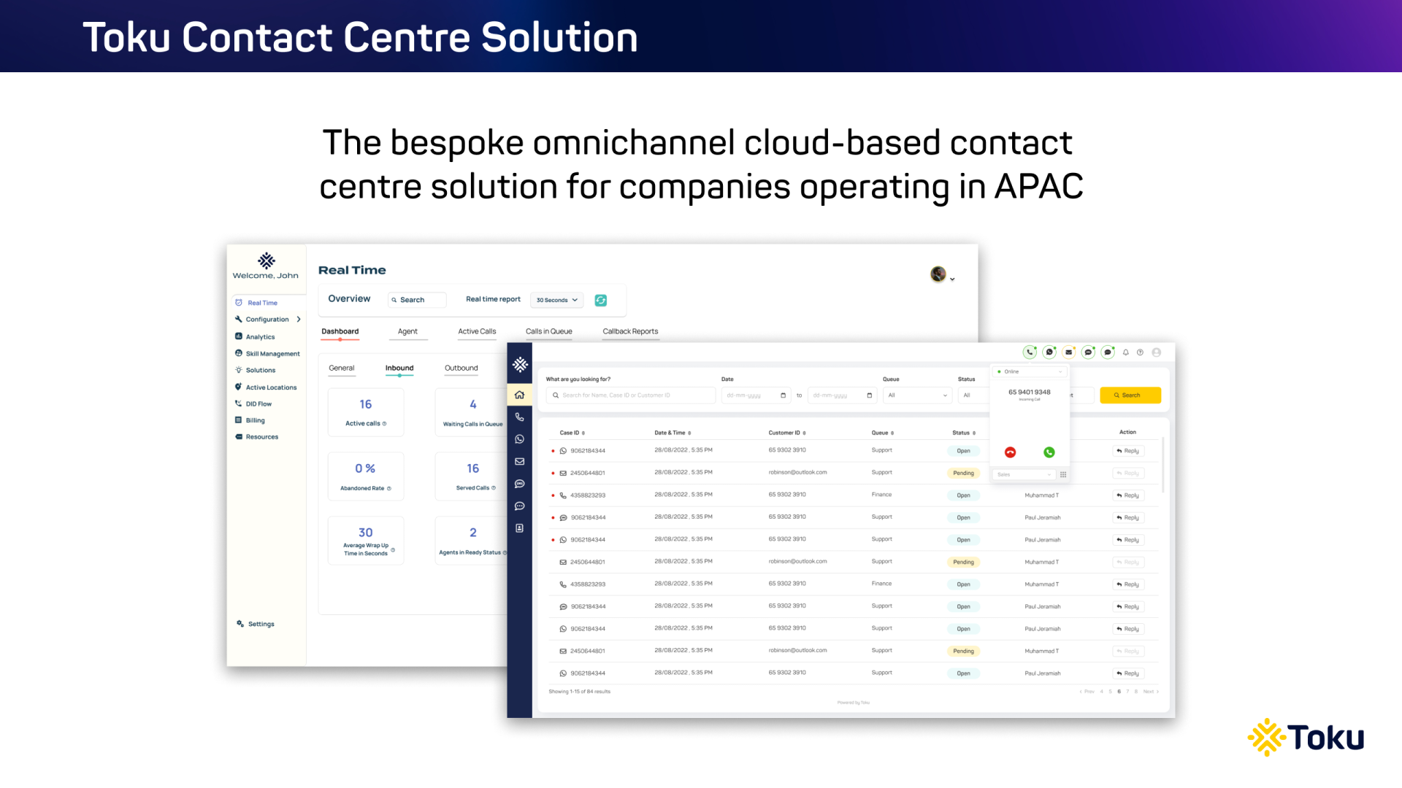Decline the incoming call with red button
The height and width of the screenshot is (788, 1402).
point(1010,452)
